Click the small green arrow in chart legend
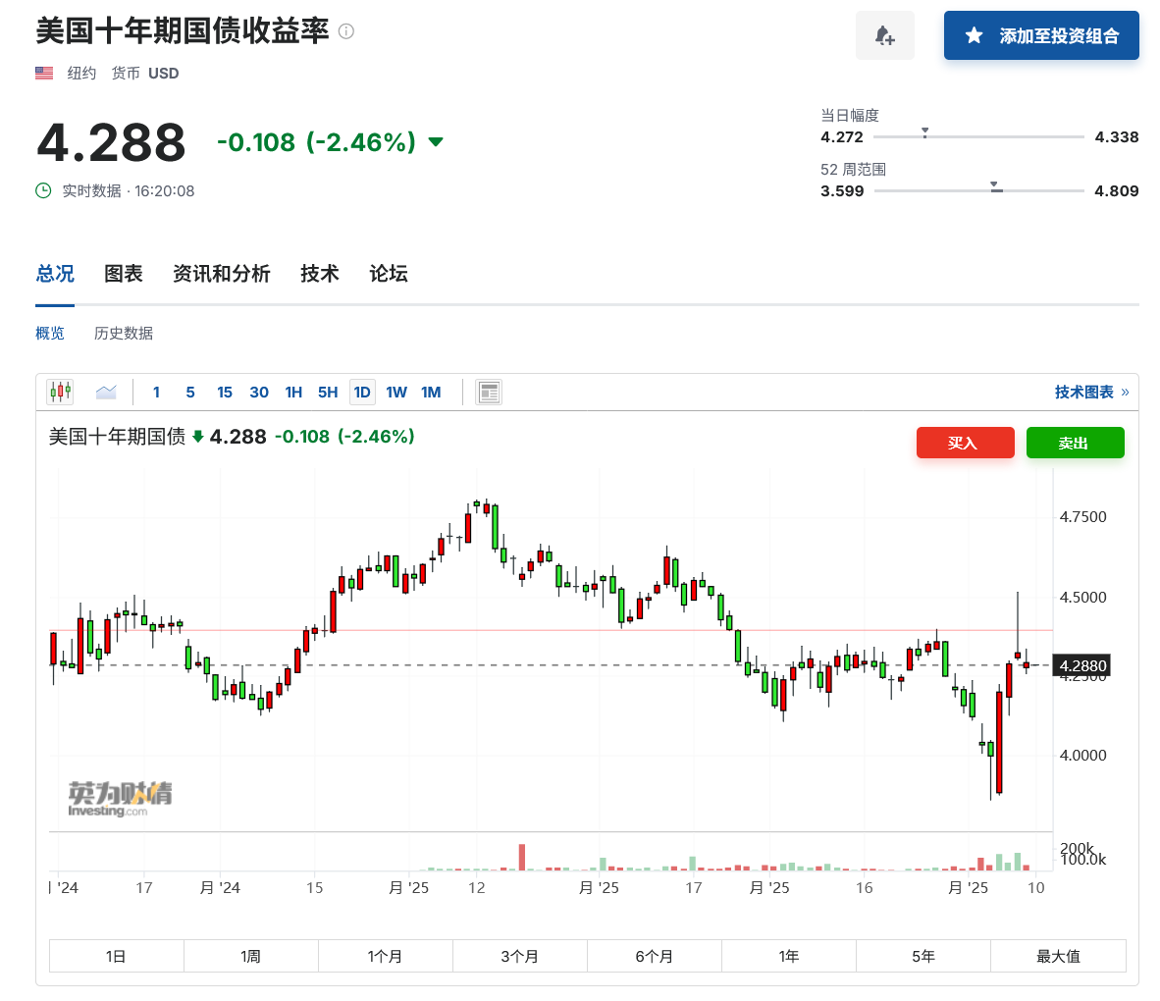The image size is (1160, 1001). pyautogui.click(x=197, y=437)
